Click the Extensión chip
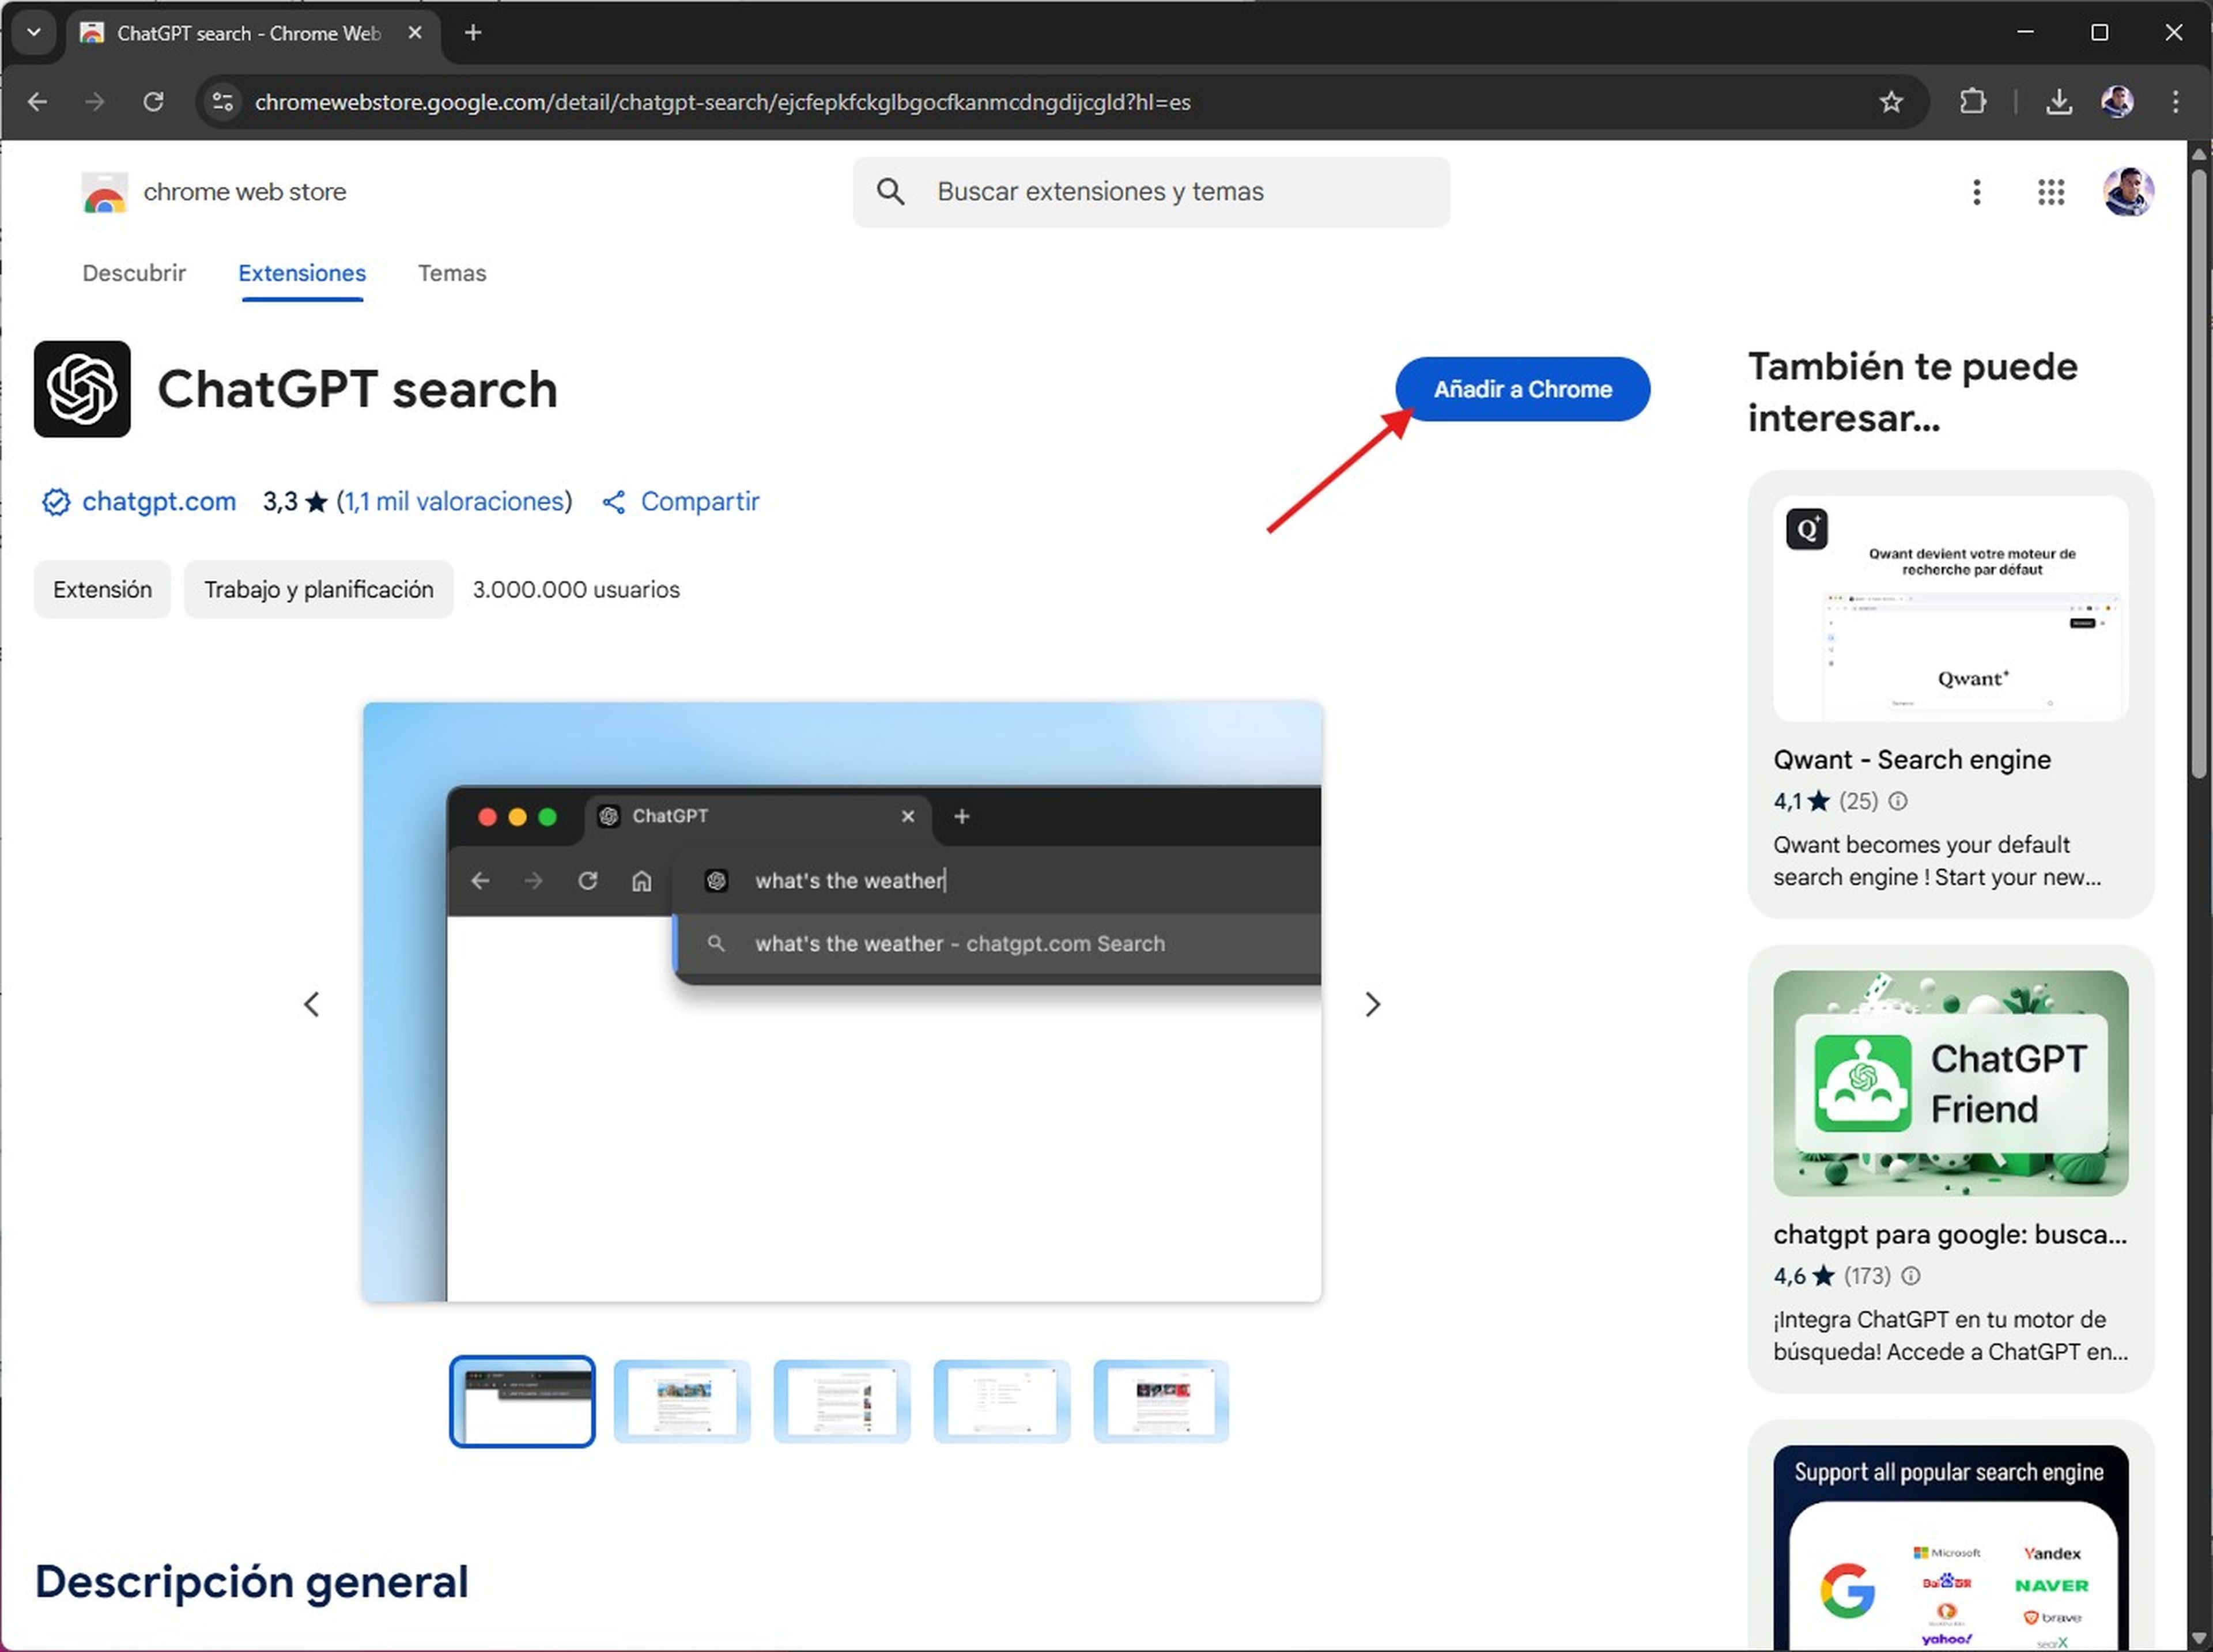Image resolution: width=2213 pixels, height=1652 pixels. [x=102, y=589]
